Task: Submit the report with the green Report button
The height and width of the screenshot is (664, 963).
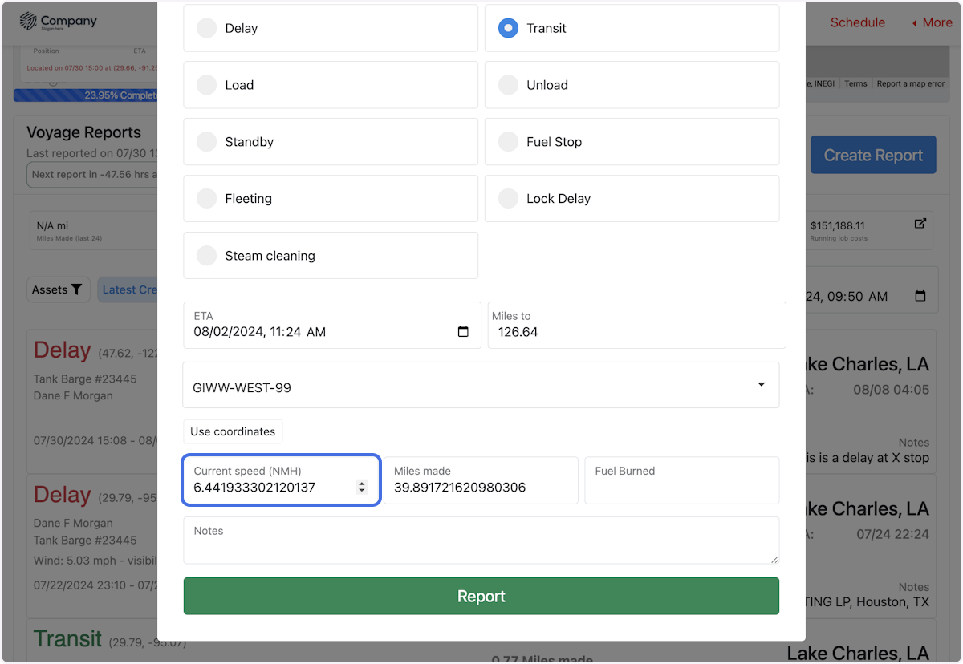Action: click(x=481, y=596)
